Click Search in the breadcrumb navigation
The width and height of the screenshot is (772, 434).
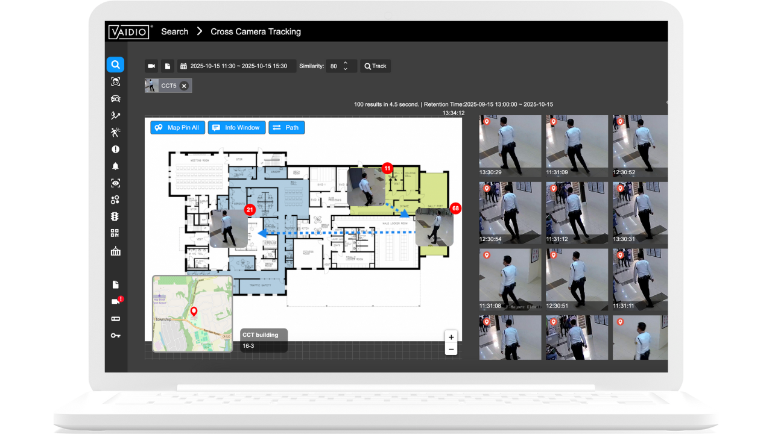174,31
